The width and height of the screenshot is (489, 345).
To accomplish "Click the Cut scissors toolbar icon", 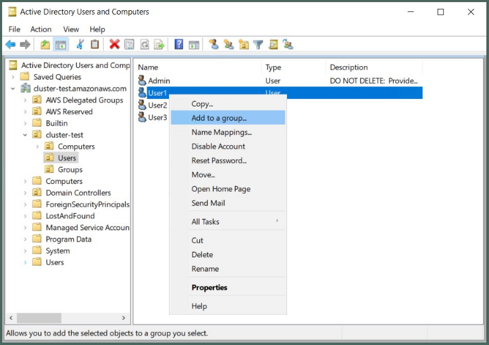I will [x=80, y=44].
